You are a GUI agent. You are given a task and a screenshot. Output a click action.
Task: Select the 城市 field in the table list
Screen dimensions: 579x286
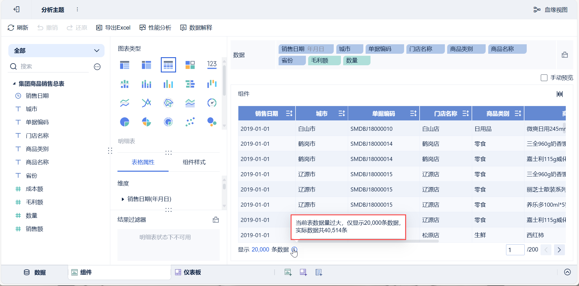pos(31,109)
